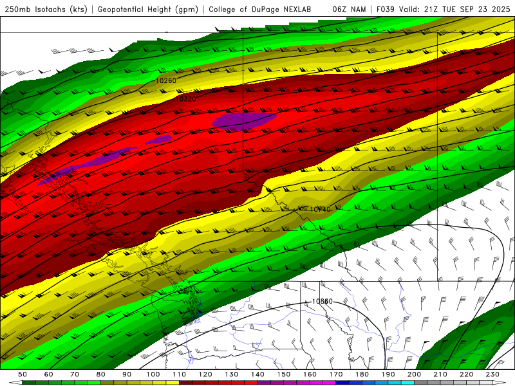Click the 220 value on the color scale
This screenshot has height=386, width=515.
pyautogui.click(x=466, y=374)
